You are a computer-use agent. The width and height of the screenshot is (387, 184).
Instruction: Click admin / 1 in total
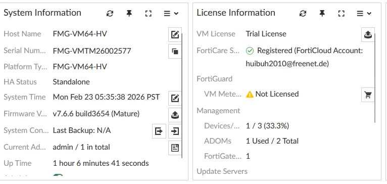(x=81, y=147)
